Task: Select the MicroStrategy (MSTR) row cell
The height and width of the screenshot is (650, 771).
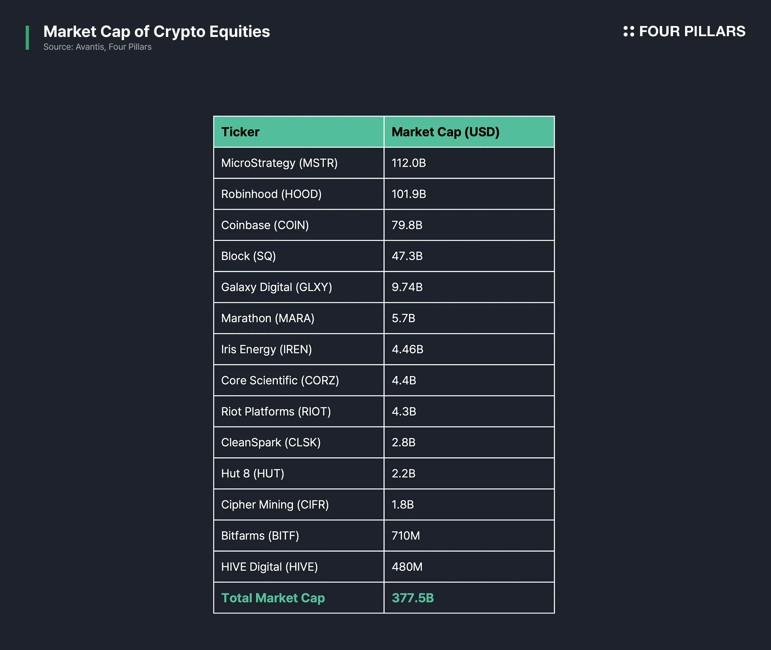Action: (279, 163)
